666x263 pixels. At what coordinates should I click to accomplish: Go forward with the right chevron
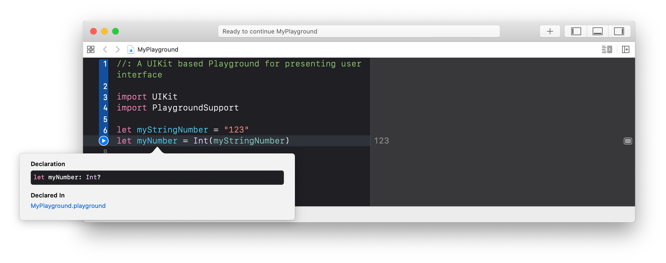coord(118,49)
